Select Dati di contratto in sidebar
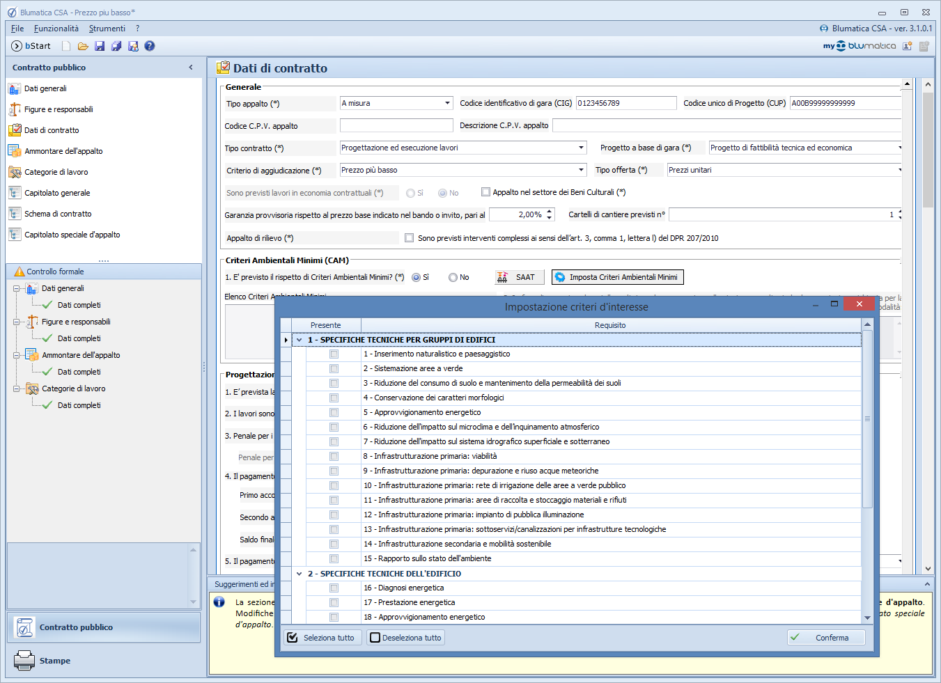The image size is (941, 683). (x=52, y=130)
